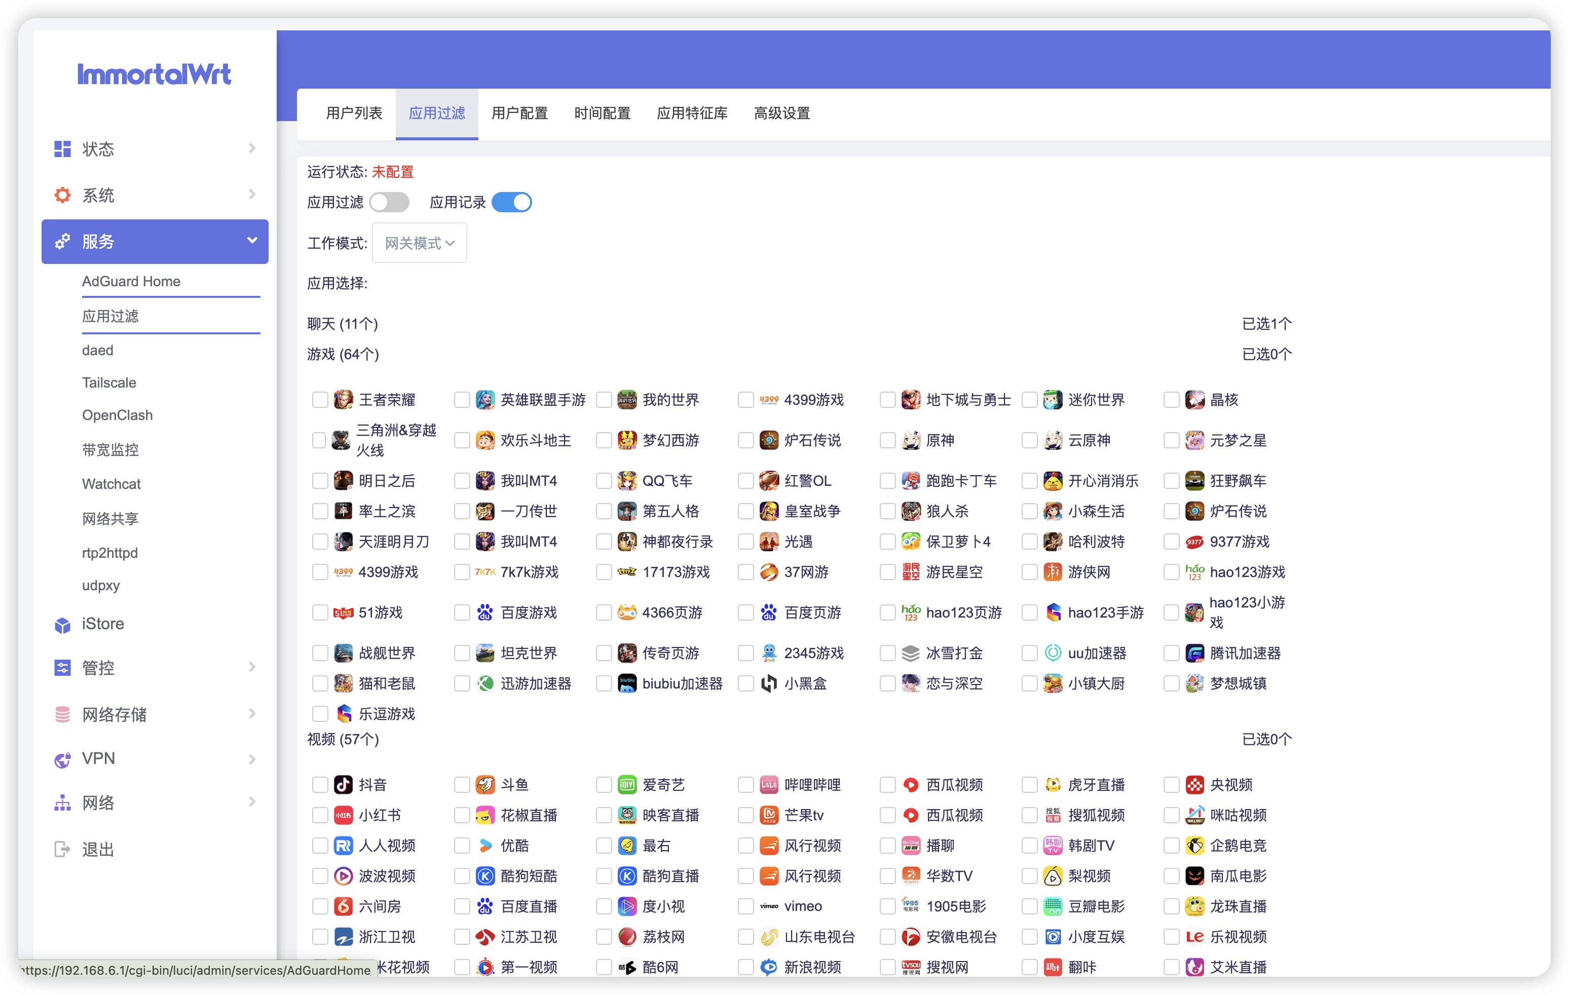Expand the 聊天 (11个) category row
The height and width of the screenshot is (995, 1569).
343,324
